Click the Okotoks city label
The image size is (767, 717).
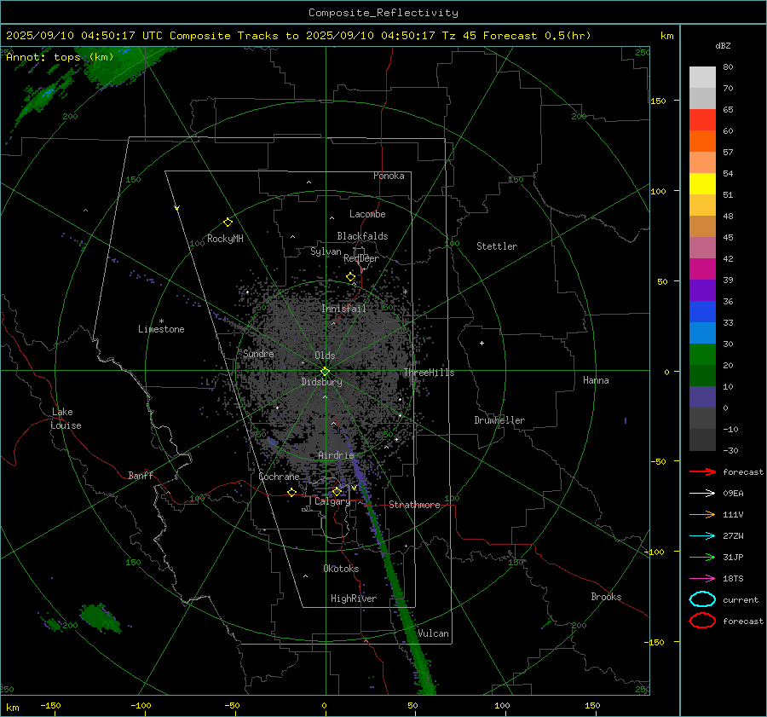click(x=341, y=569)
